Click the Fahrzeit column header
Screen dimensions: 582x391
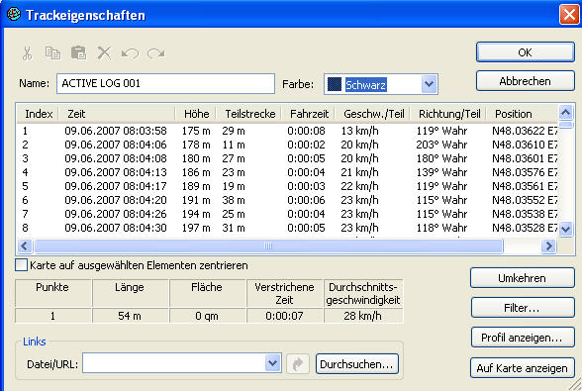click(x=309, y=114)
